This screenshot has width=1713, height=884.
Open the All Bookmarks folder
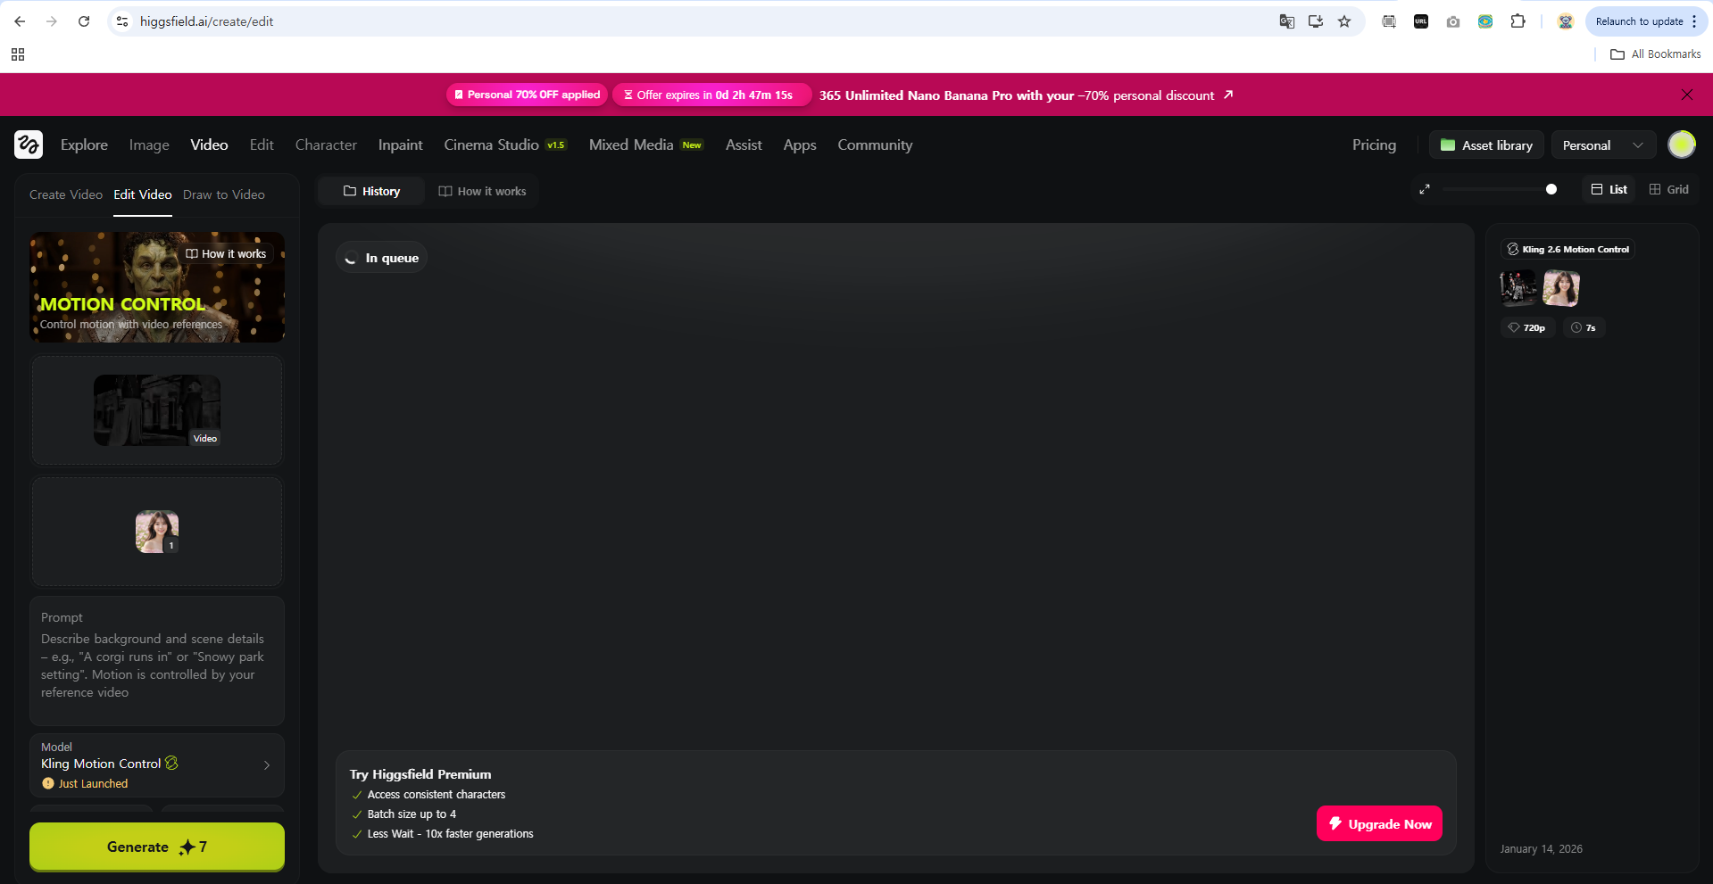[1655, 54]
